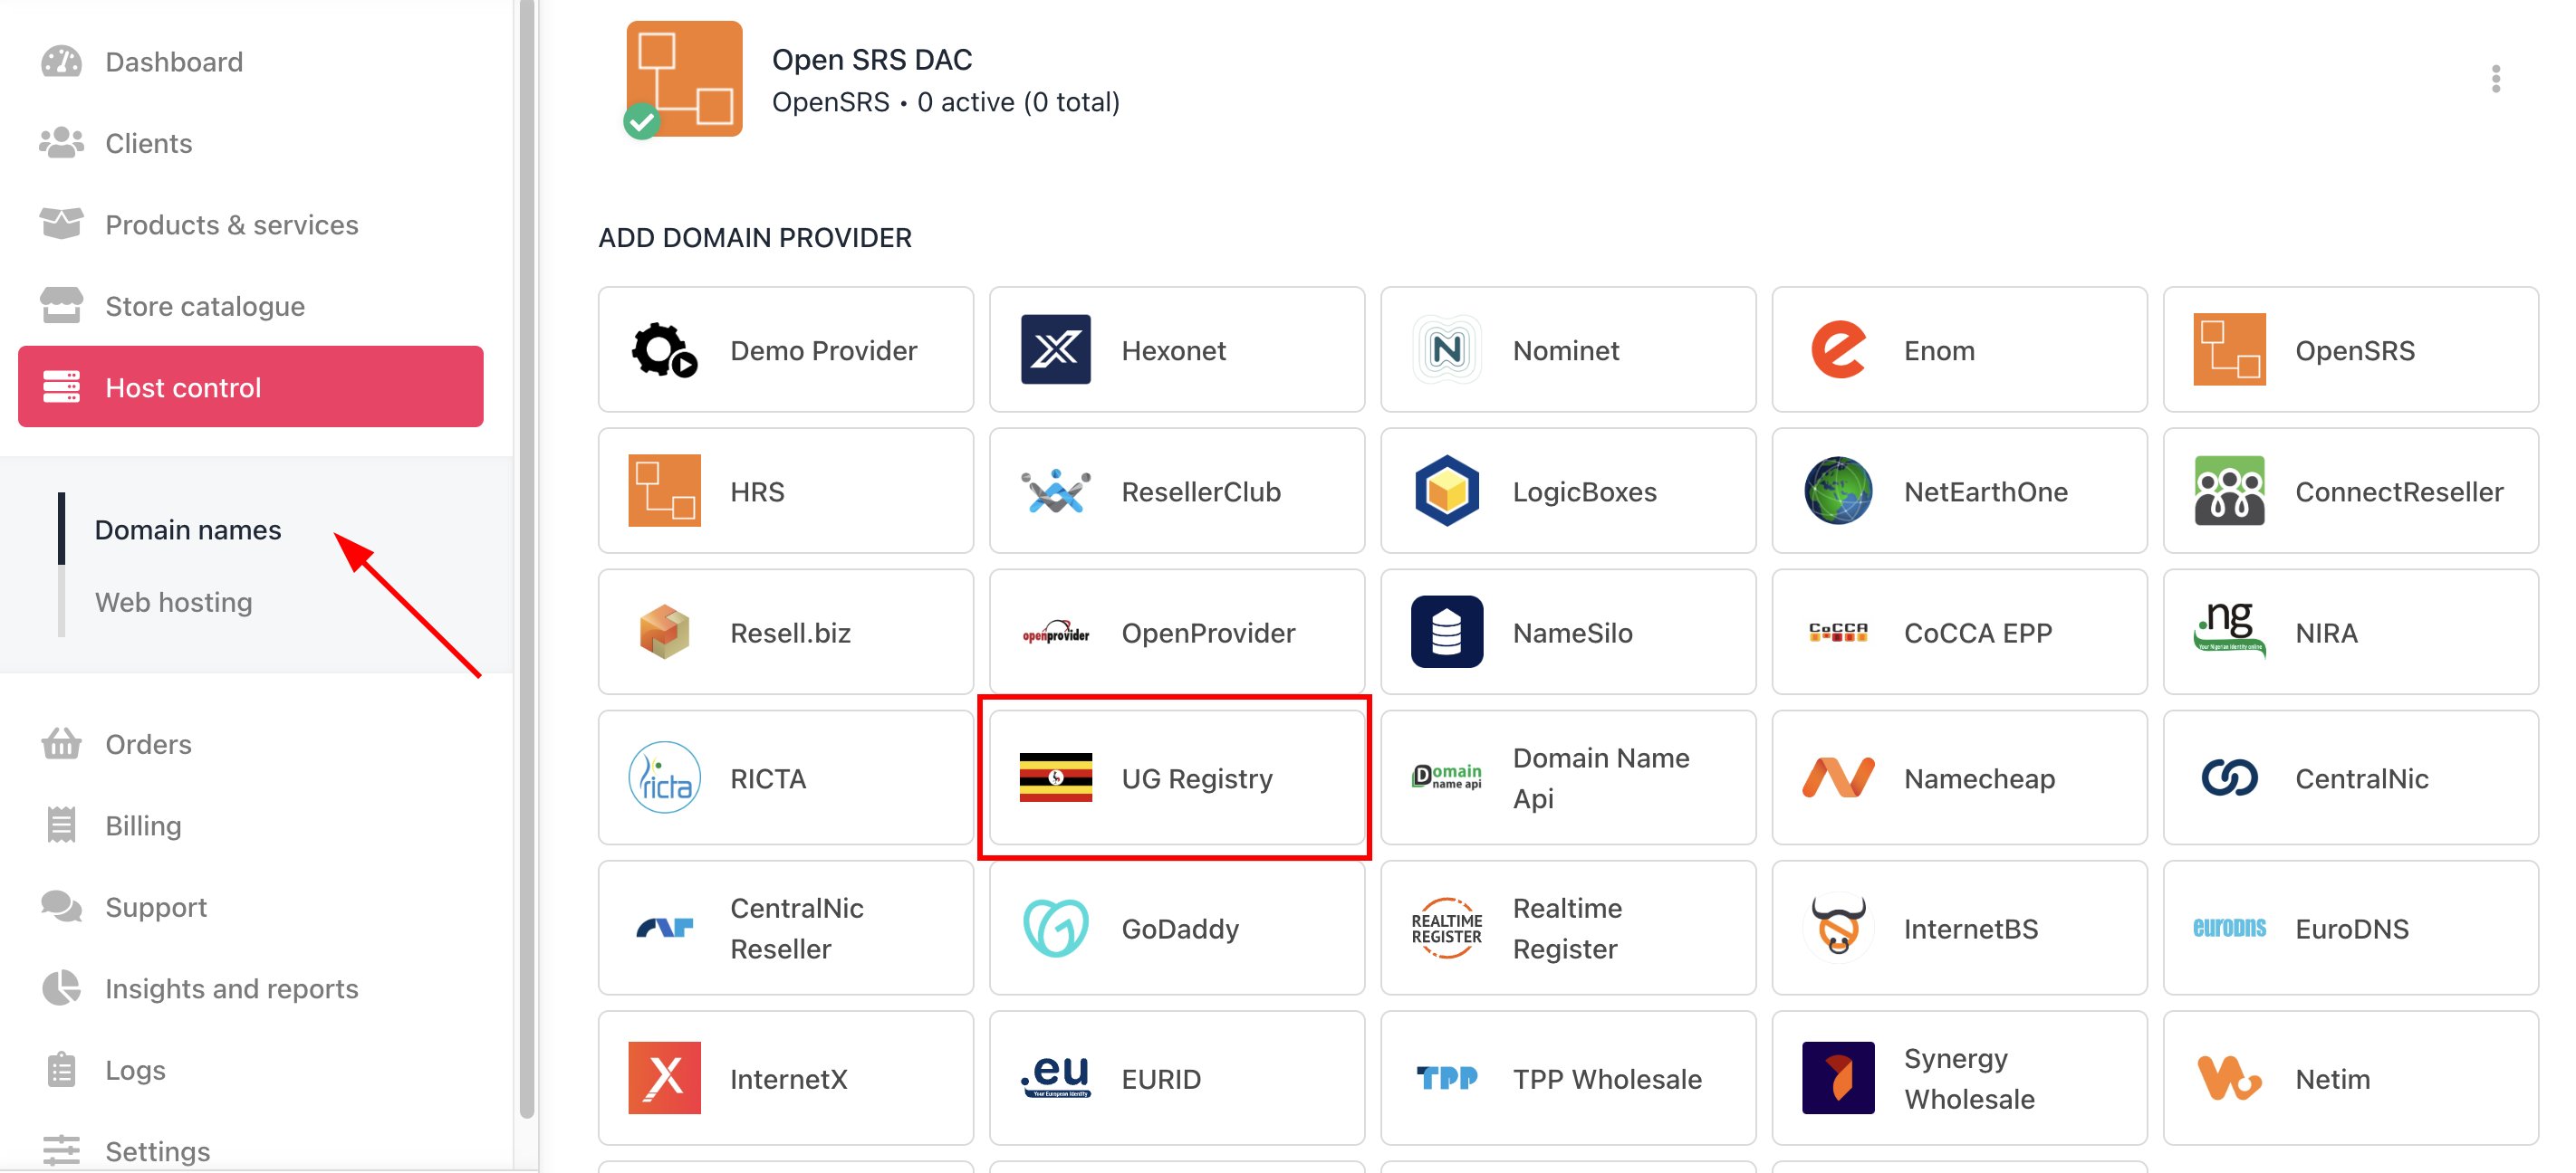Click the Dashboard gauge icon
Viewport: 2576px width, 1173px height.
click(61, 62)
